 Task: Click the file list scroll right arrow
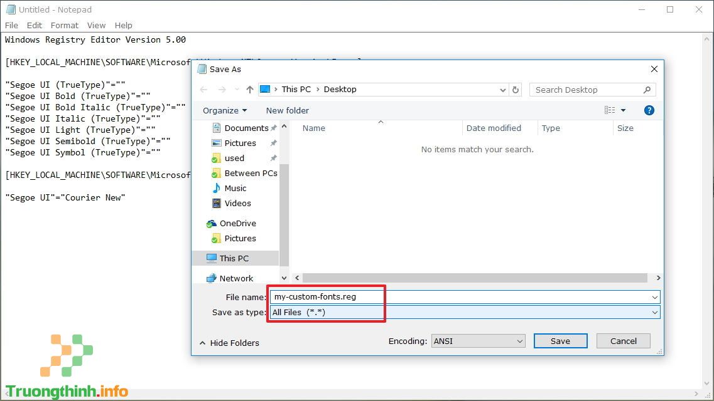(x=658, y=278)
